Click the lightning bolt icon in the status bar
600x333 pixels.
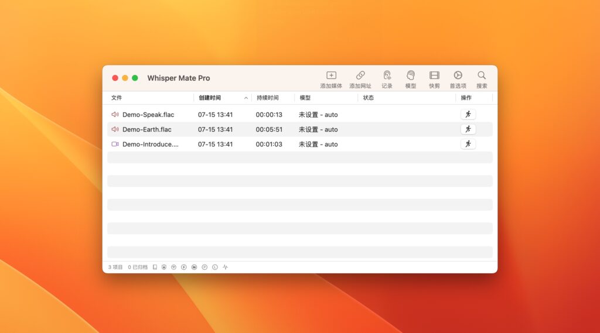tap(183, 267)
